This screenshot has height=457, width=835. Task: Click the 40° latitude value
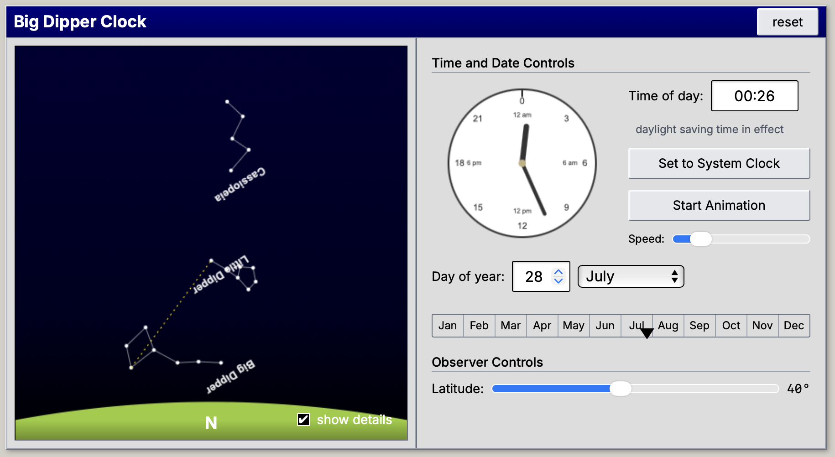(798, 389)
